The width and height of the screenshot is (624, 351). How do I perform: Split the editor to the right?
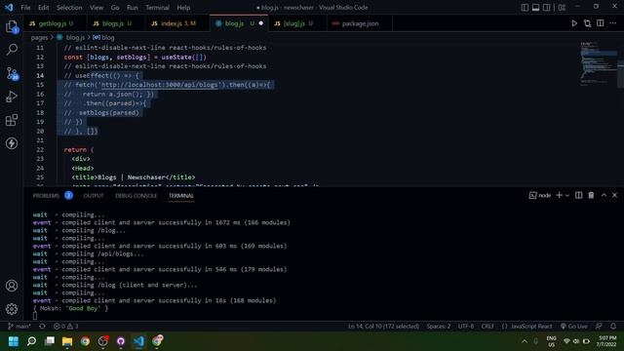tap(601, 23)
